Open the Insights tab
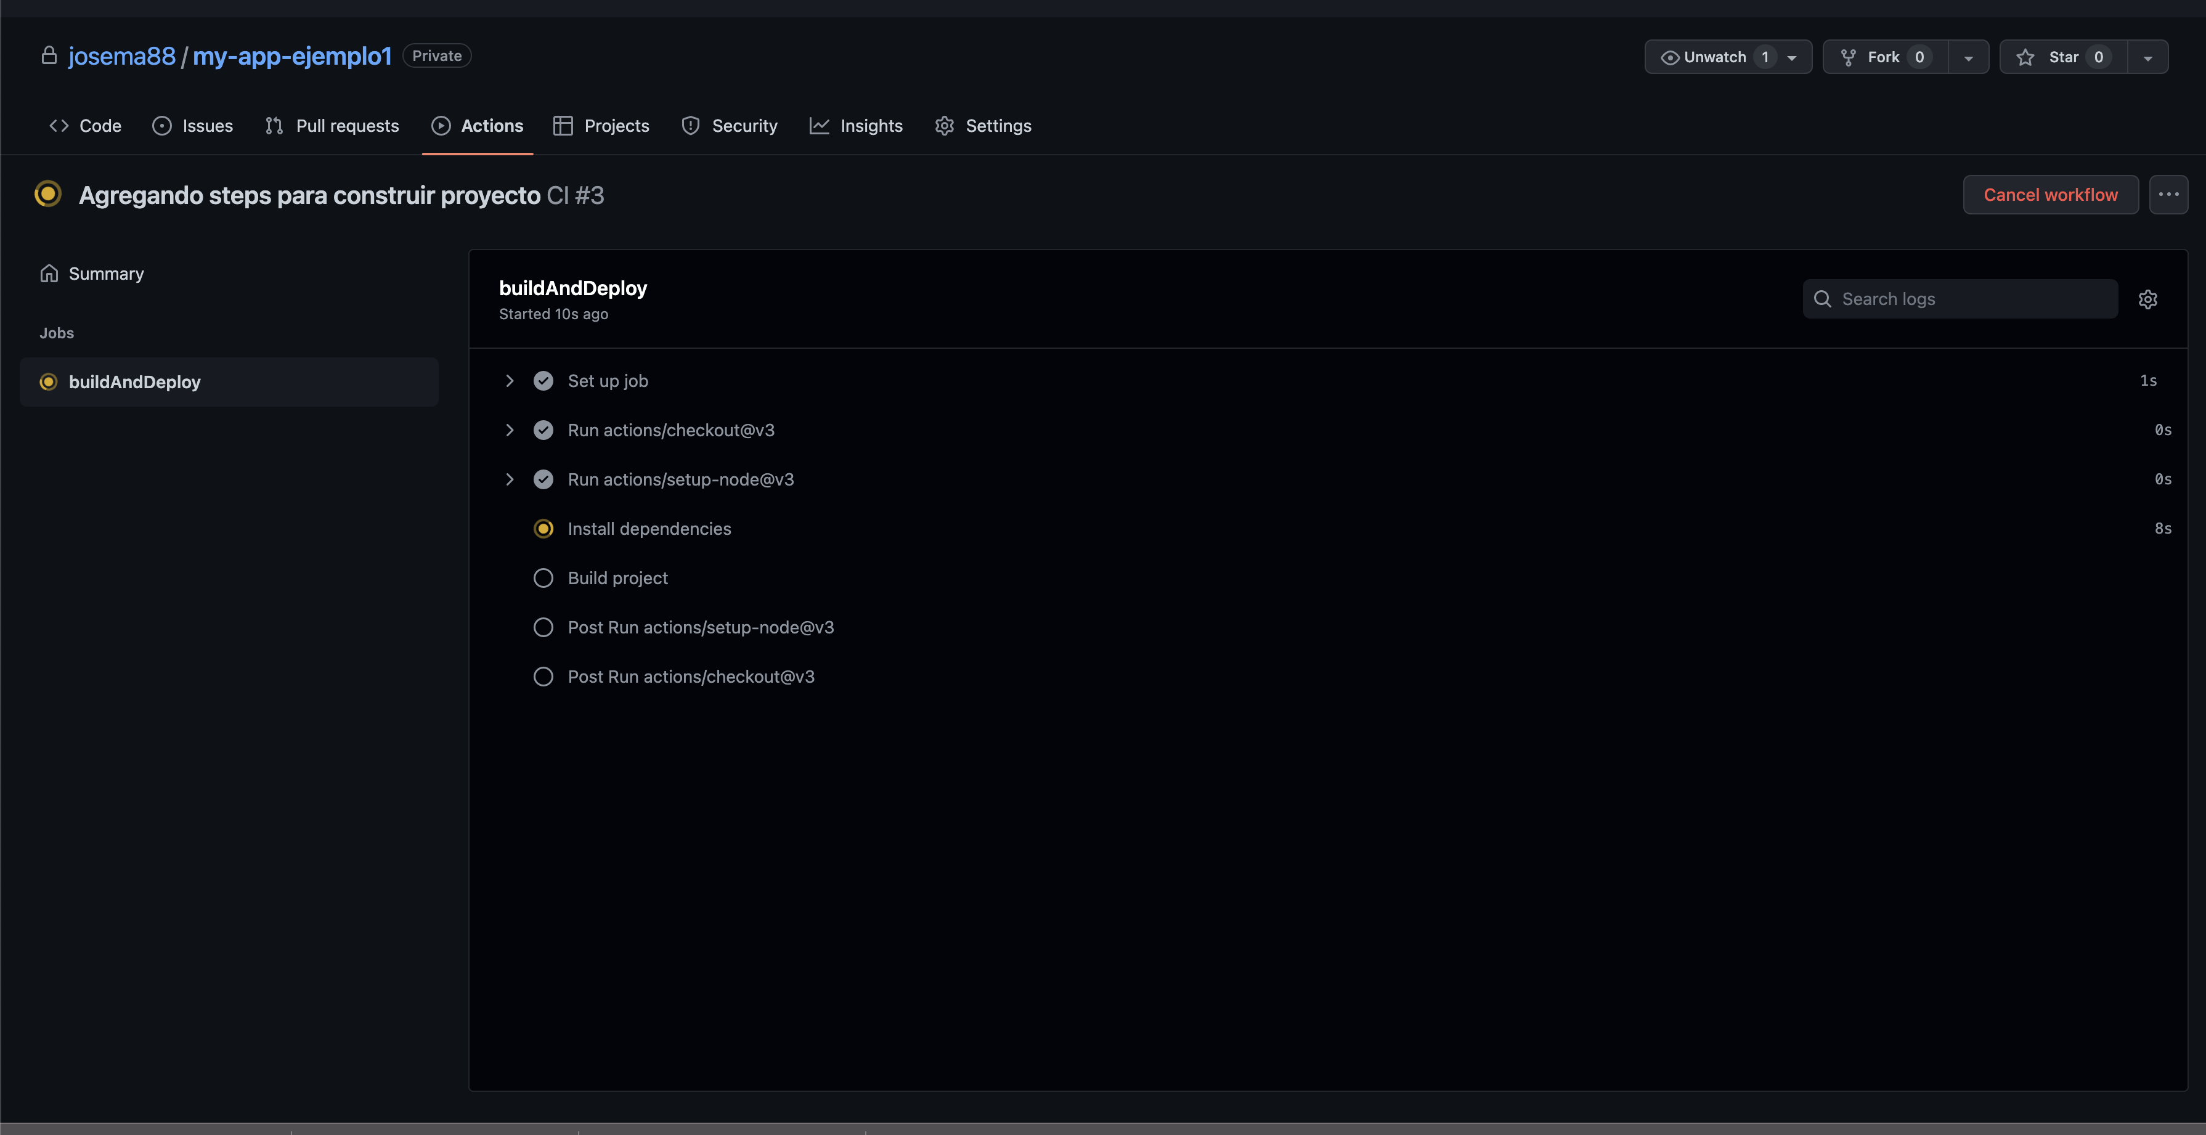Image resolution: width=2206 pixels, height=1135 pixels. [855, 126]
